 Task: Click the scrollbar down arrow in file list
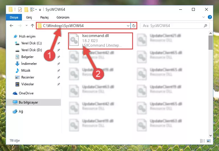210,136
